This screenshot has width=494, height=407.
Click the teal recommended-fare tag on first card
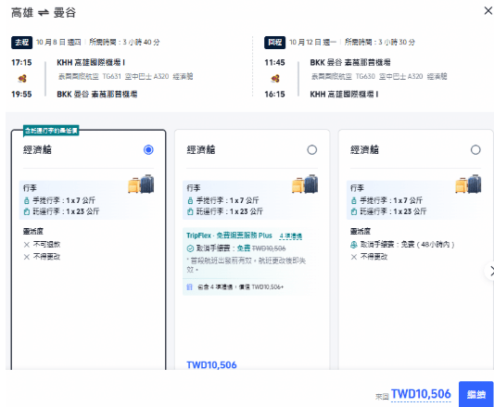click(51, 131)
